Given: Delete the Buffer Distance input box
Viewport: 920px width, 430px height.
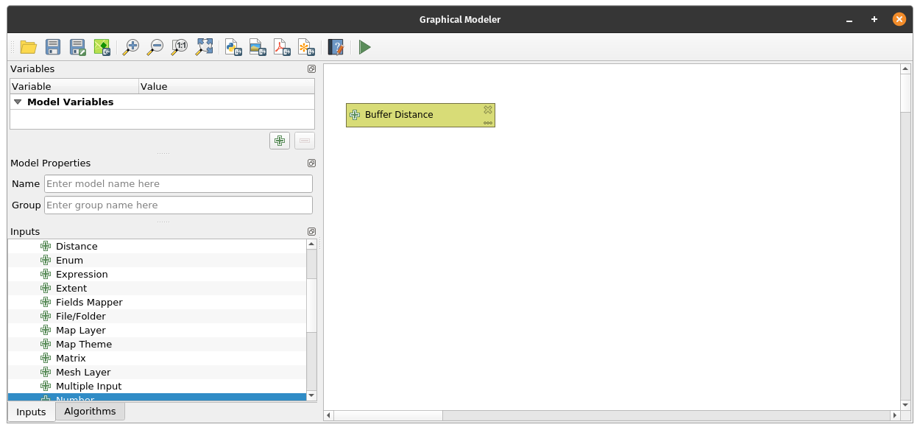Looking at the screenshot, I should point(487,110).
